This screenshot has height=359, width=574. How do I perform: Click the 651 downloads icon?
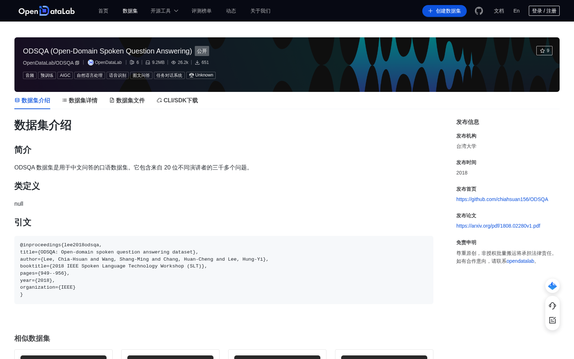coord(197,62)
